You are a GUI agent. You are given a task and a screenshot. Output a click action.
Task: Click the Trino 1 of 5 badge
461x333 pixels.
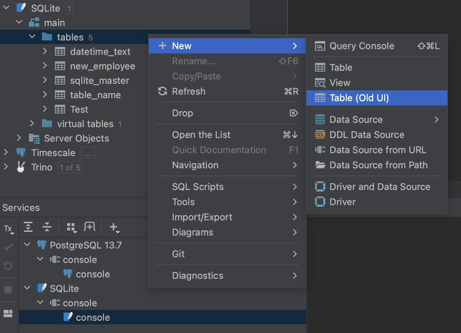(70, 167)
